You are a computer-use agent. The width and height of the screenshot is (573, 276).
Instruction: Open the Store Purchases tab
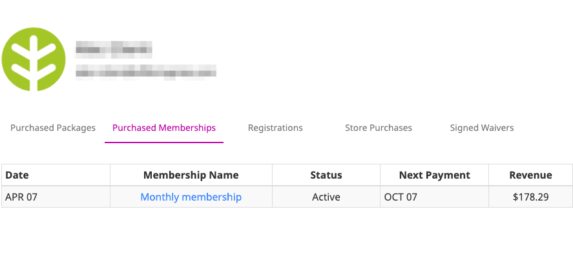click(379, 128)
